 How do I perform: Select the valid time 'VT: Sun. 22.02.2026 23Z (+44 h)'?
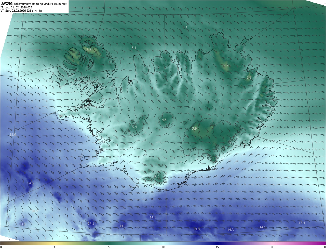(x=21, y=11)
